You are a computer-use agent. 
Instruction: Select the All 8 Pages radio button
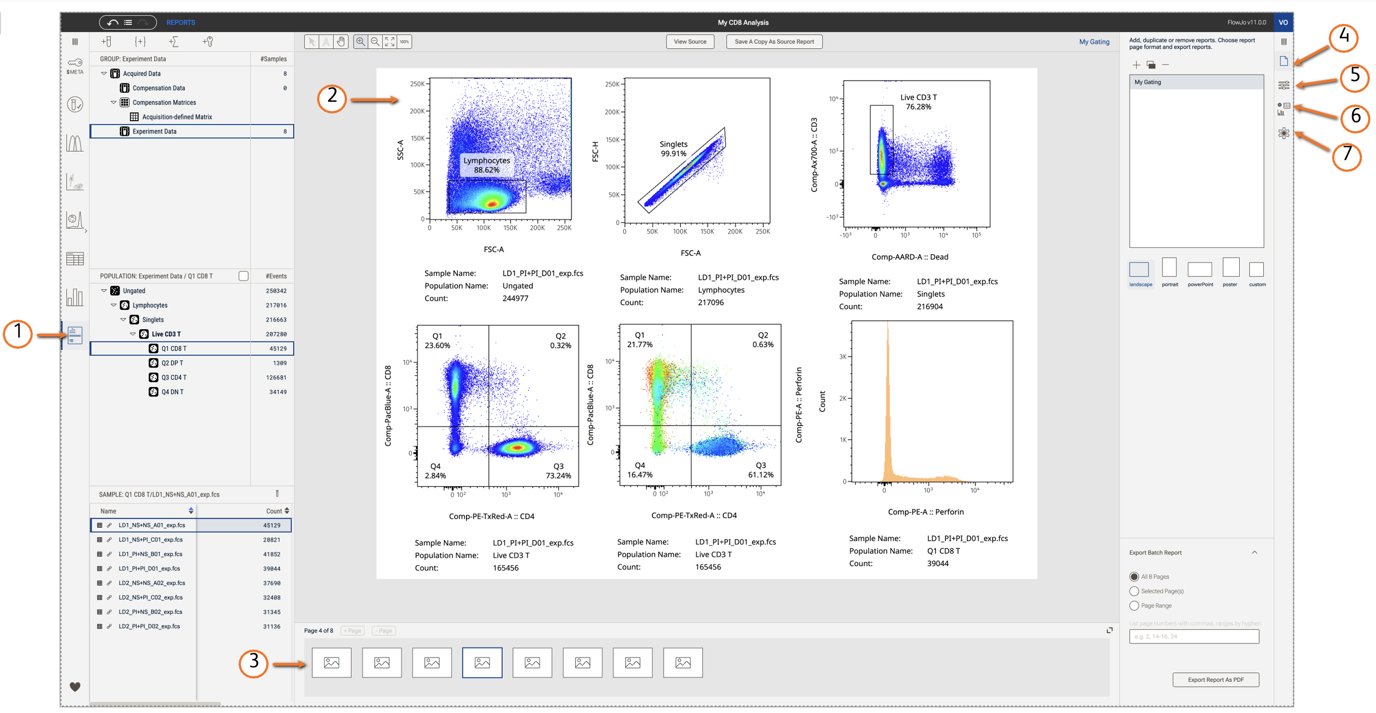coord(1134,577)
